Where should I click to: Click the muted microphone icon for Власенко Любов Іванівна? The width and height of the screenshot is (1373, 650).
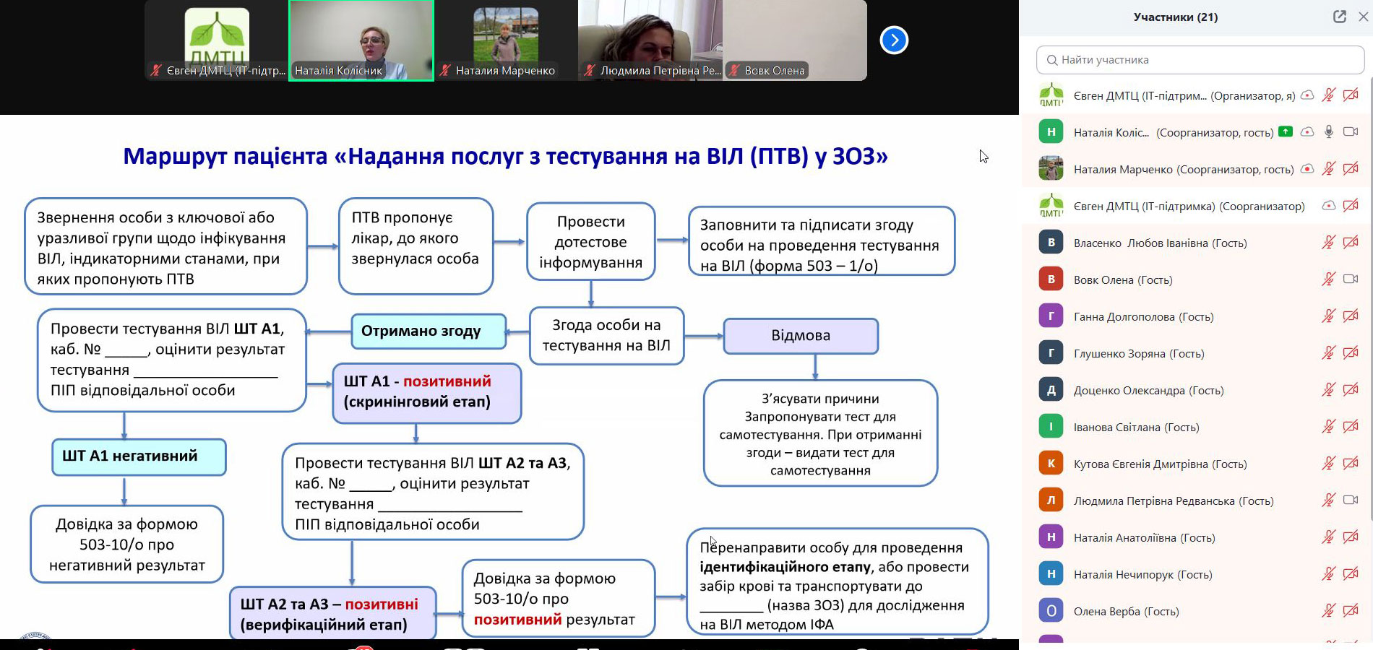[x=1328, y=243]
